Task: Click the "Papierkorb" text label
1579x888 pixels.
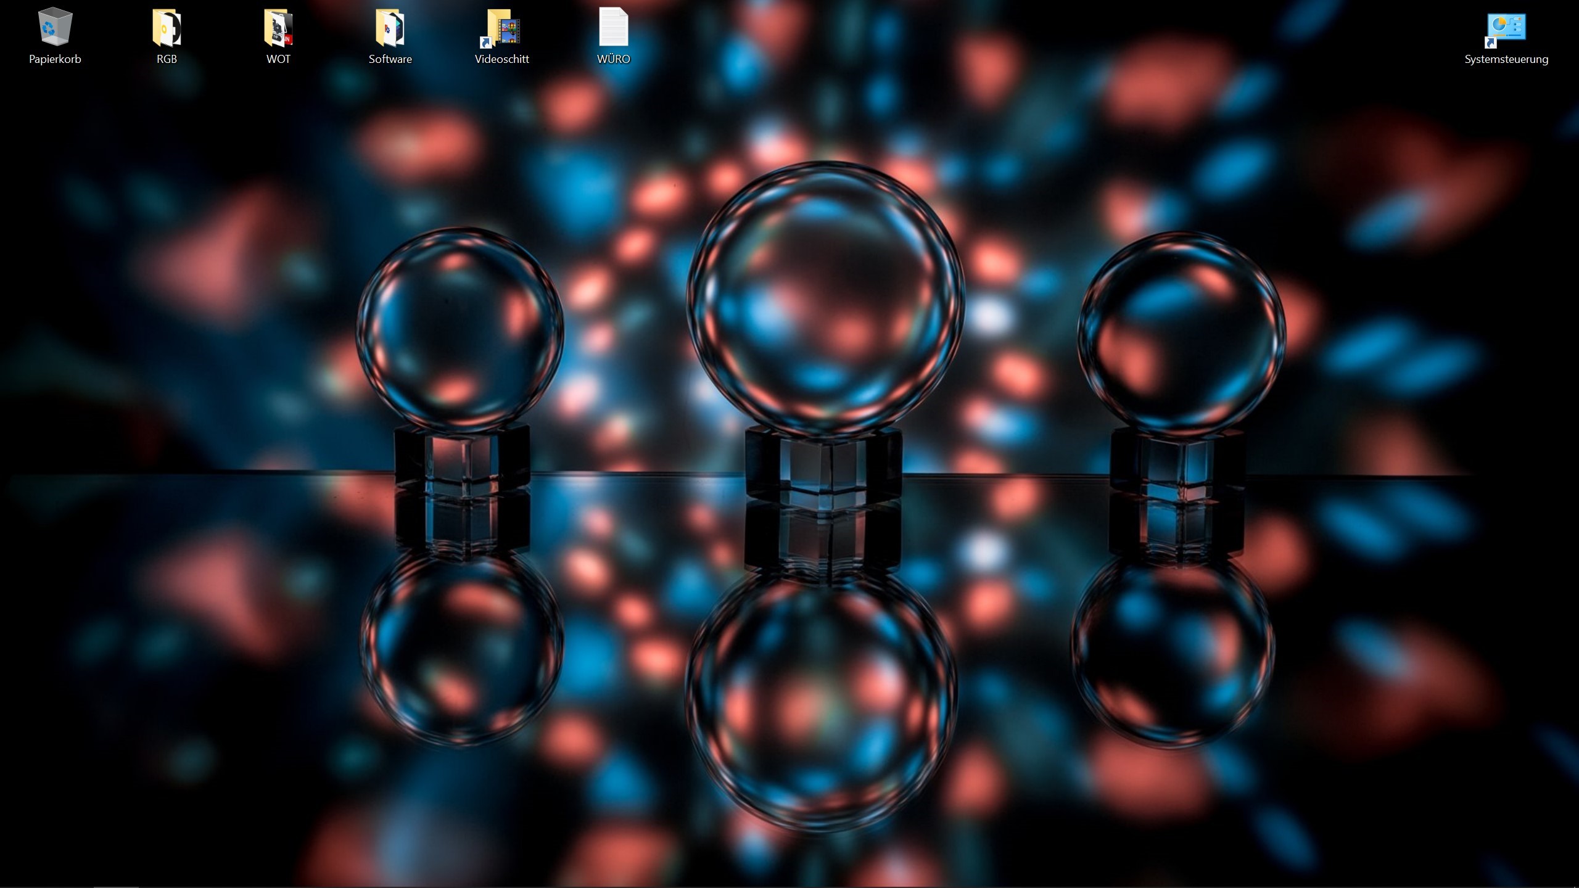Action: pos(55,59)
